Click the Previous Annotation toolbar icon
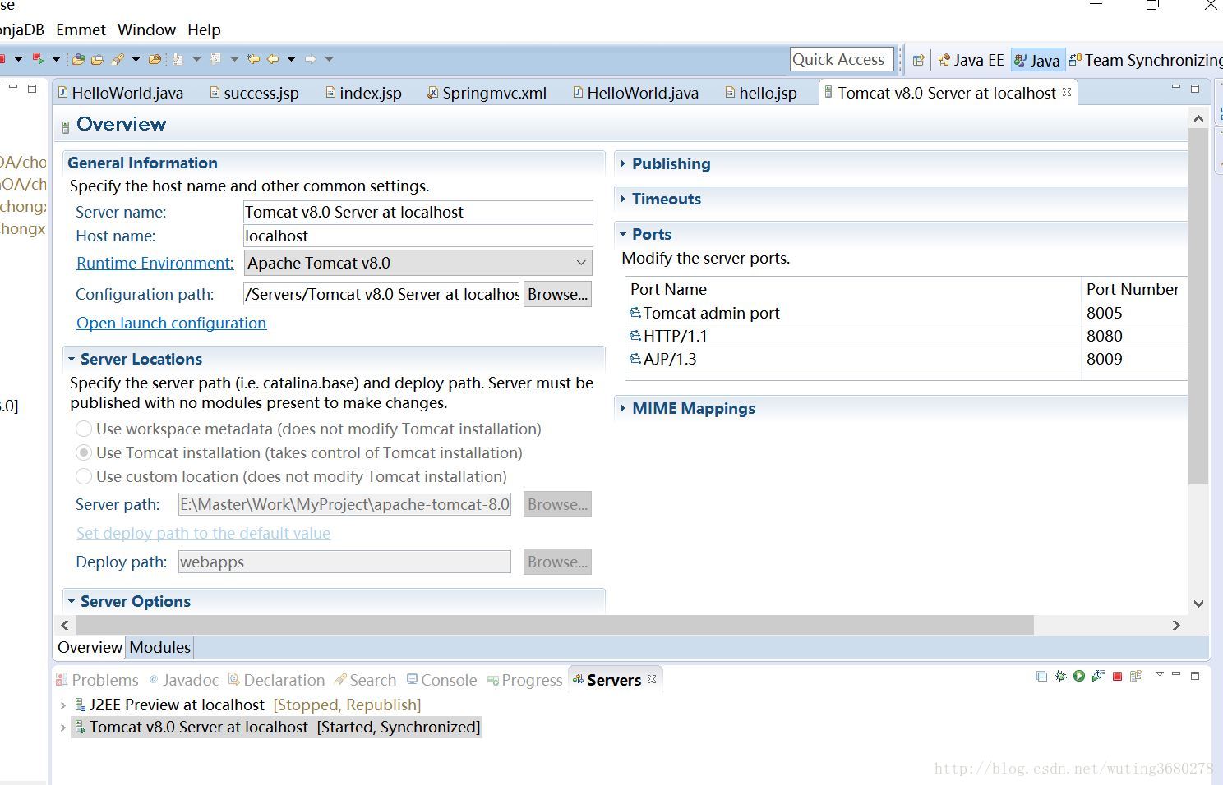 [x=215, y=59]
